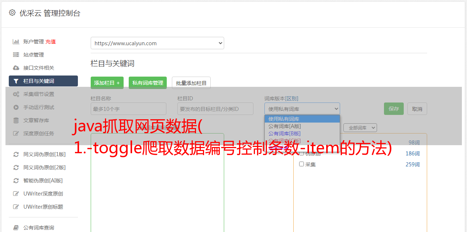Open 深度原创任务 via its edit icon
The height and width of the screenshot is (232, 467).
(x=16, y=134)
